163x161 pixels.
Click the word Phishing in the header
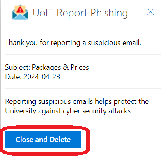tap(109, 14)
